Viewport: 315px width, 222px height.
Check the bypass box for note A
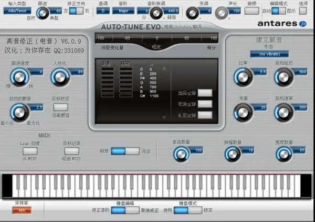pyautogui.click(x=107, y=87)
